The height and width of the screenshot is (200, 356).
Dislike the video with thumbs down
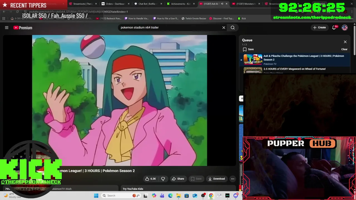point(163,179)
